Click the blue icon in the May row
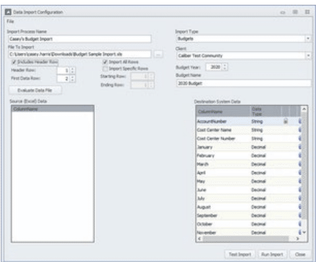316x262 pixels. click(300, 181)
